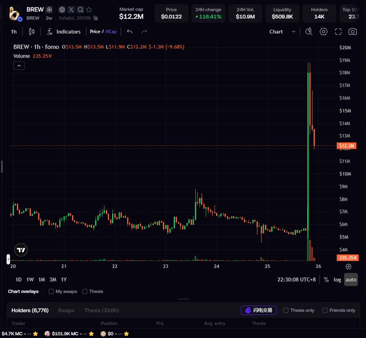Click the Price $0.0122 card
The height and width of the screenshot is (338, 366).
[x=171, y=13]
